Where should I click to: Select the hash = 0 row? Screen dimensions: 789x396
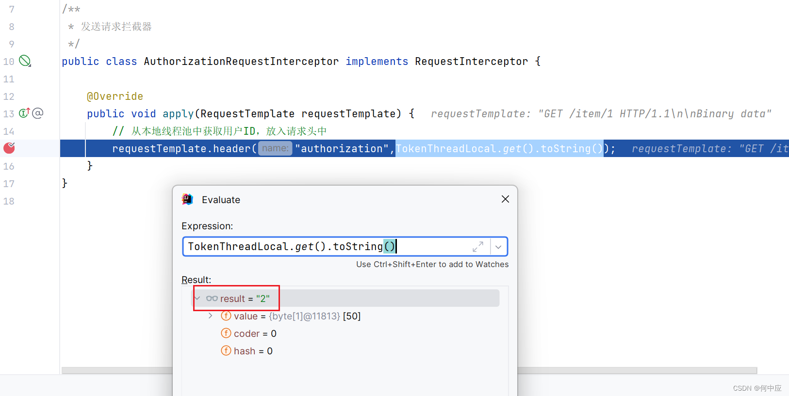point(346,351)
